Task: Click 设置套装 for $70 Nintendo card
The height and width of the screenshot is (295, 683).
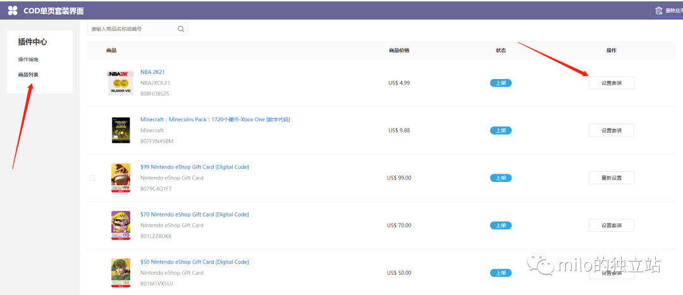Action: 611,226
